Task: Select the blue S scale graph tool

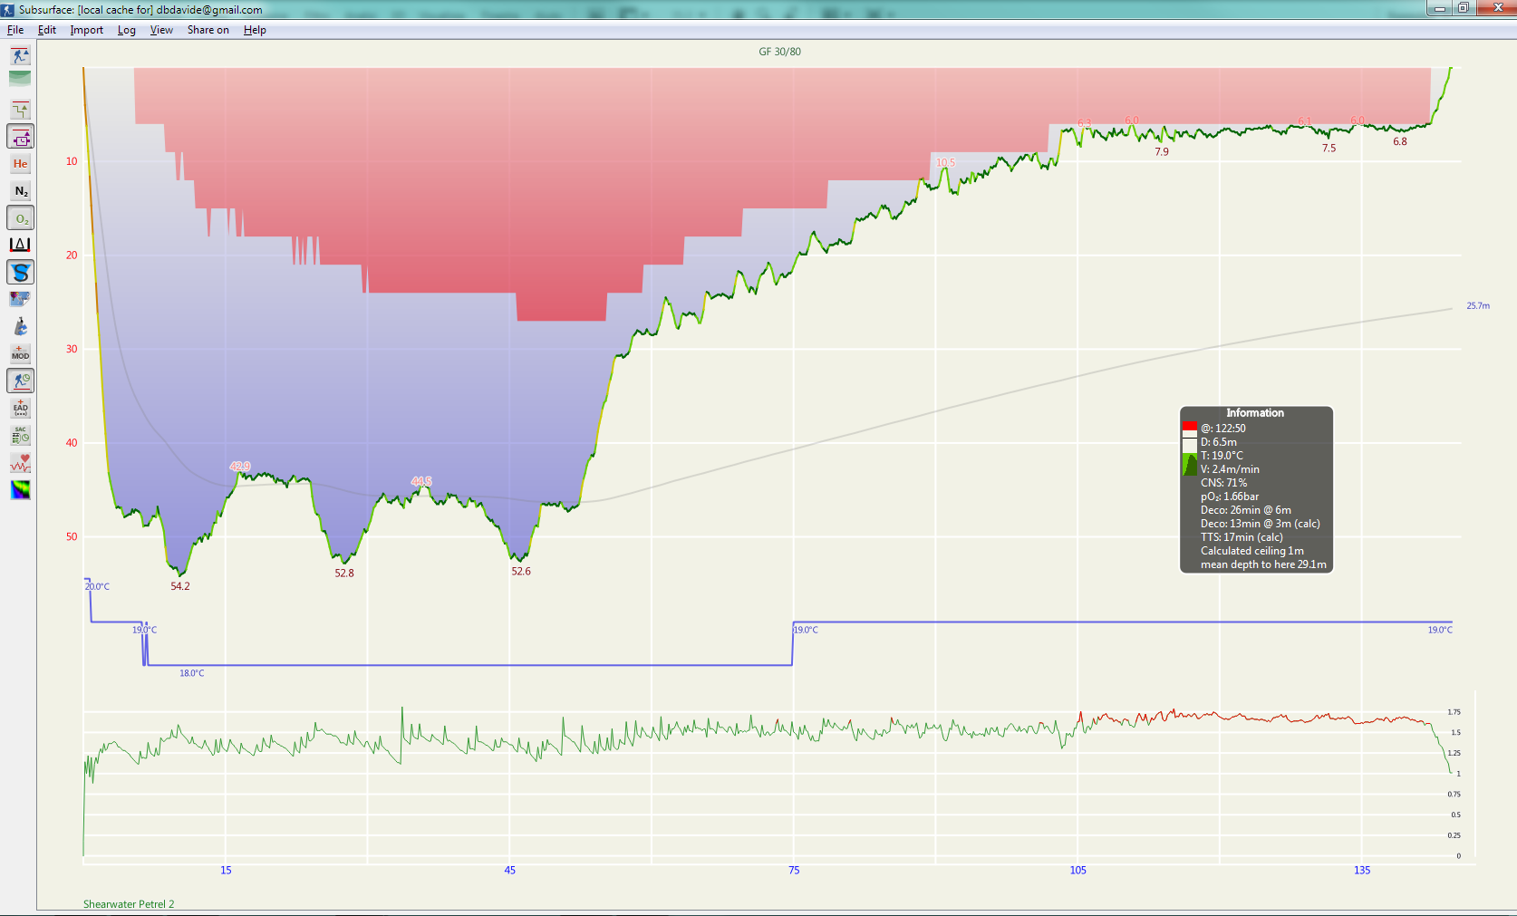Action: coord(20,272)
